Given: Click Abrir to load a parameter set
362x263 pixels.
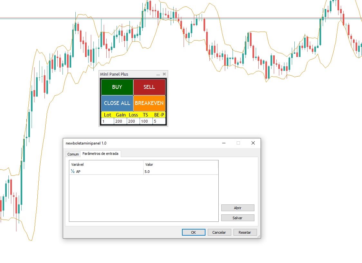Looking at the screenshot, I should tap(237, 208).
